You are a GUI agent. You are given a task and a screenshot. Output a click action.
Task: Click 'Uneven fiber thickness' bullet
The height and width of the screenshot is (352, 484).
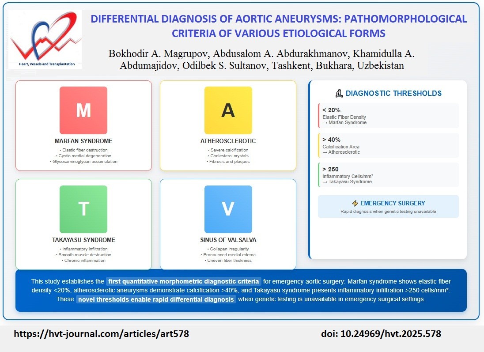tap(228, 260)
